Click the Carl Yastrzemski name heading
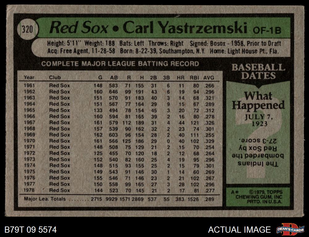Image resolution: width=309 pixels, height=237 pixels. [184, 28]
